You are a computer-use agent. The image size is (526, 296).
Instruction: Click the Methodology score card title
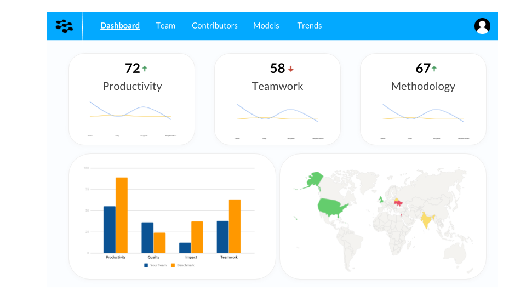[x=423, y=86]
